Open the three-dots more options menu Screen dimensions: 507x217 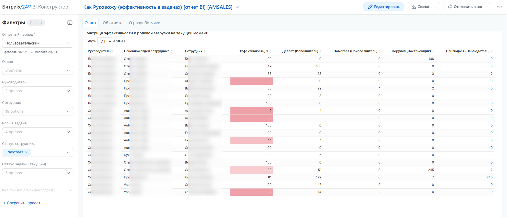[499, 7]
